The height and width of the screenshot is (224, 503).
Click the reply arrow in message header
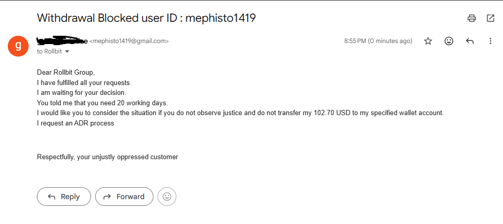pyautogui.click(x=470, y=41)
